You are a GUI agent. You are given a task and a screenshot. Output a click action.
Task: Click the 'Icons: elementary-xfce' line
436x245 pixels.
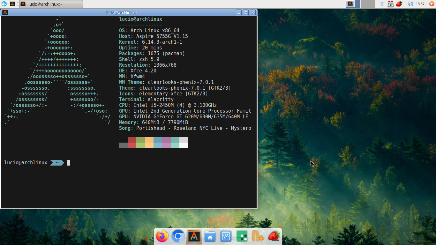tap(163, 94)
